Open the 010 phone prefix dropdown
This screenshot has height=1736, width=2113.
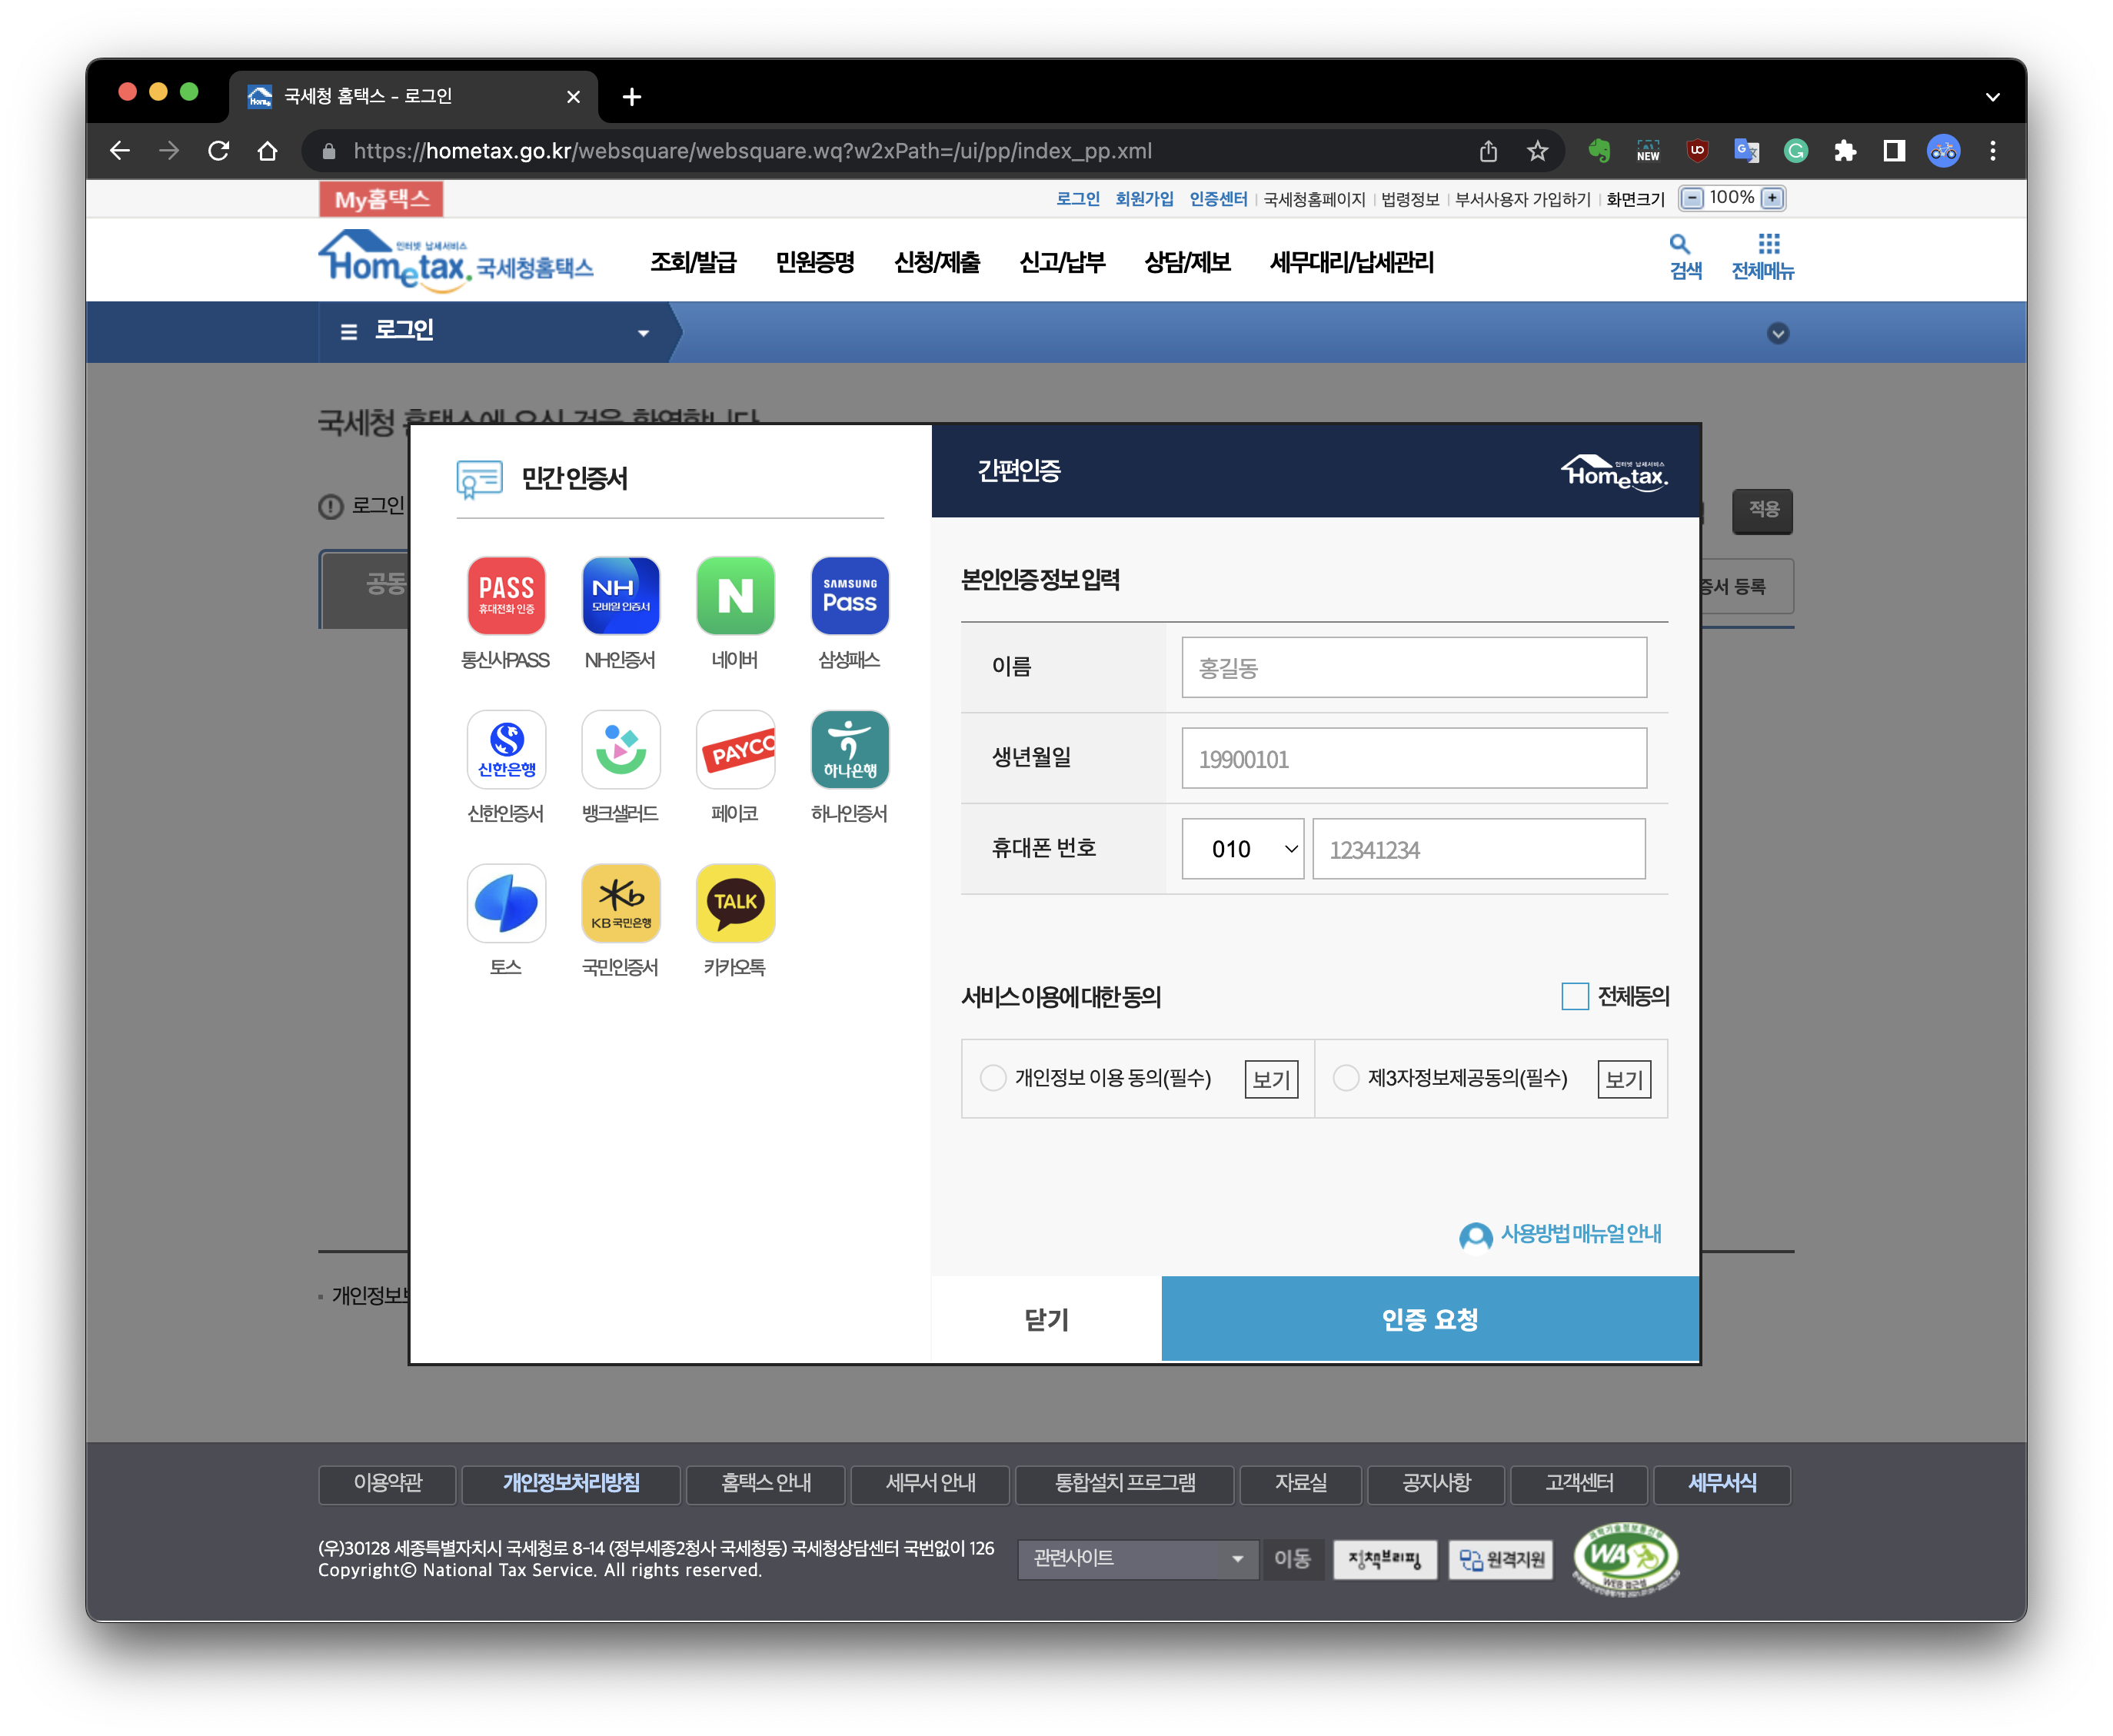tap(1241, 848)
